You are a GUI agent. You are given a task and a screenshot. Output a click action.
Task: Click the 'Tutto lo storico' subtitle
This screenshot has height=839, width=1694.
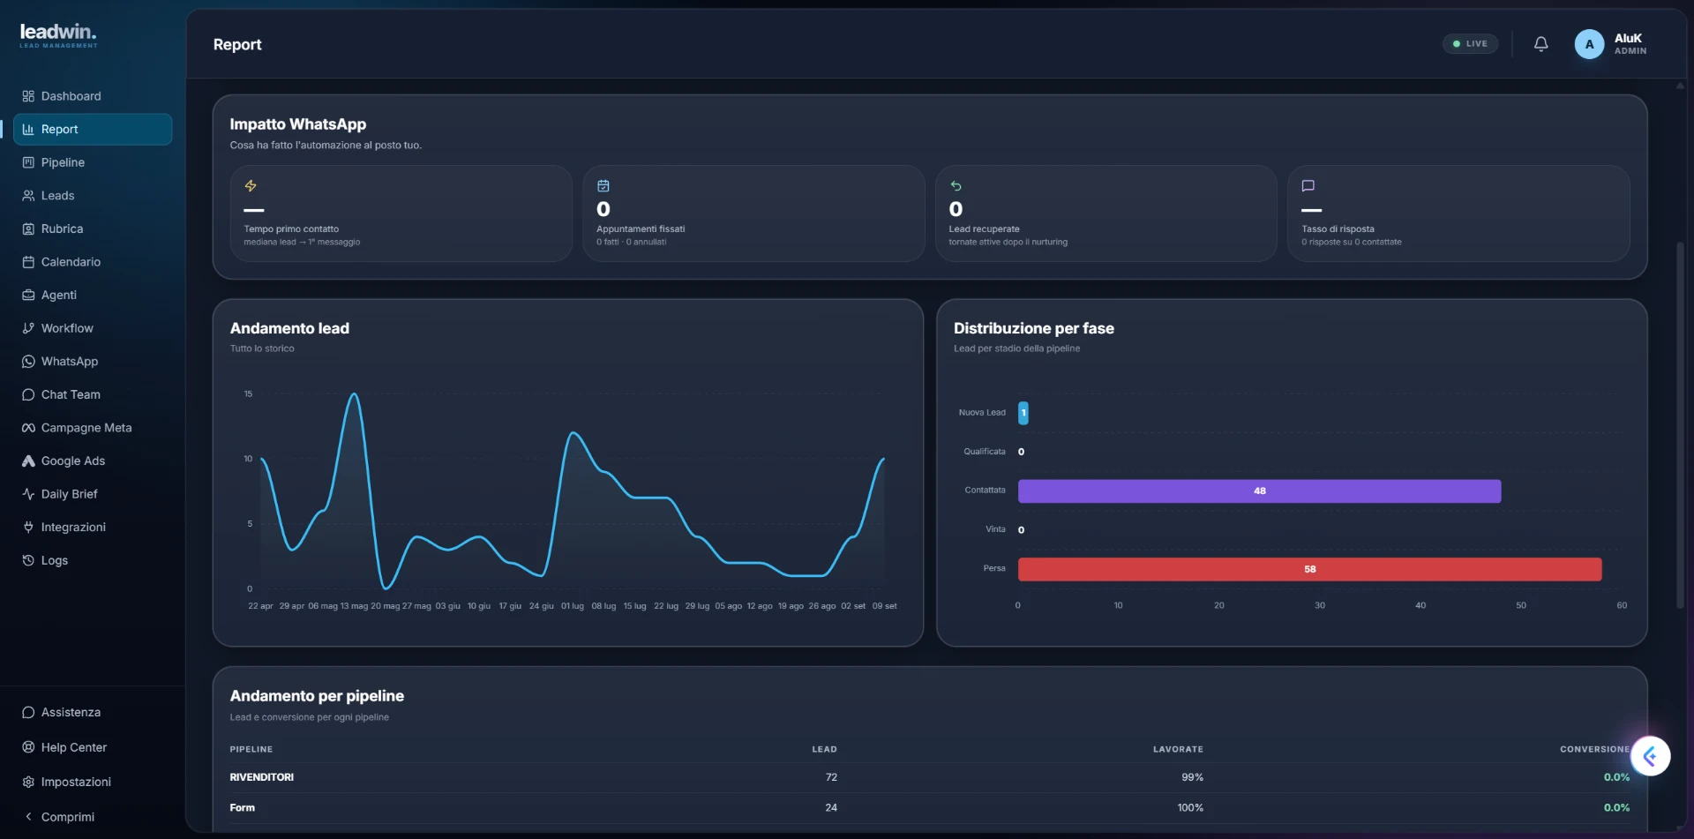click(x=262, y=348)
